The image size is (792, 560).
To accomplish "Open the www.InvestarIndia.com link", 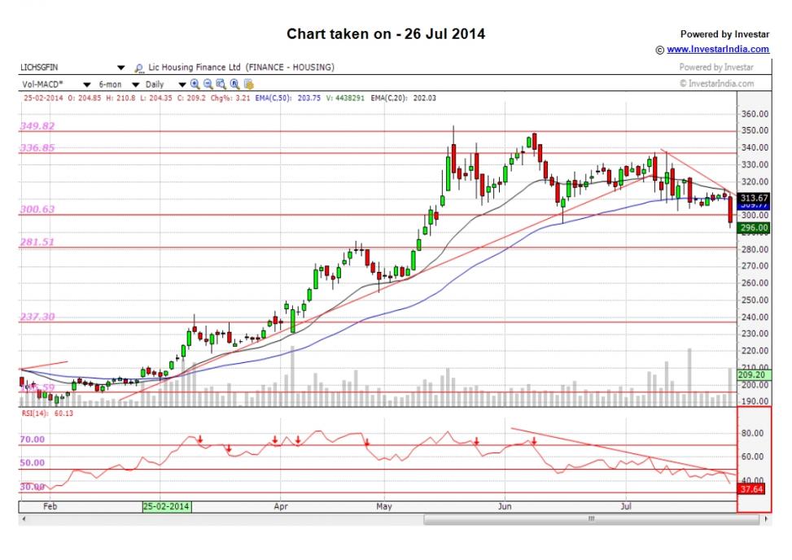I will tap(718, 49).
